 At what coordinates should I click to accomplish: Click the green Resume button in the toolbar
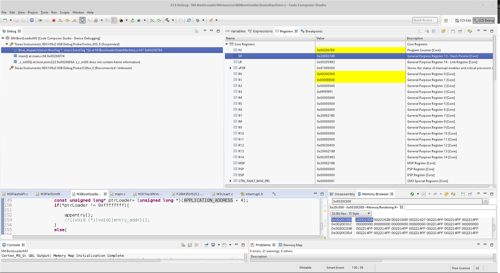[40, 20]
